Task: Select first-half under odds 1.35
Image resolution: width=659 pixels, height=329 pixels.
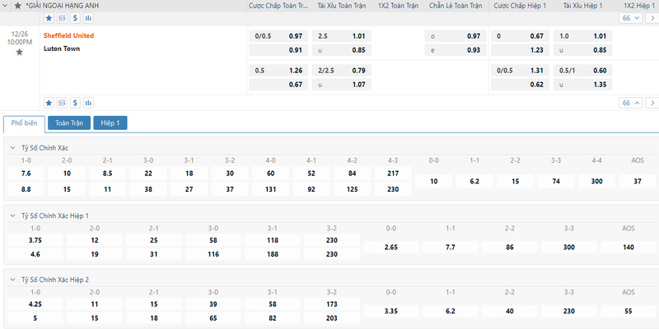Action: click(x=583, y=85)
